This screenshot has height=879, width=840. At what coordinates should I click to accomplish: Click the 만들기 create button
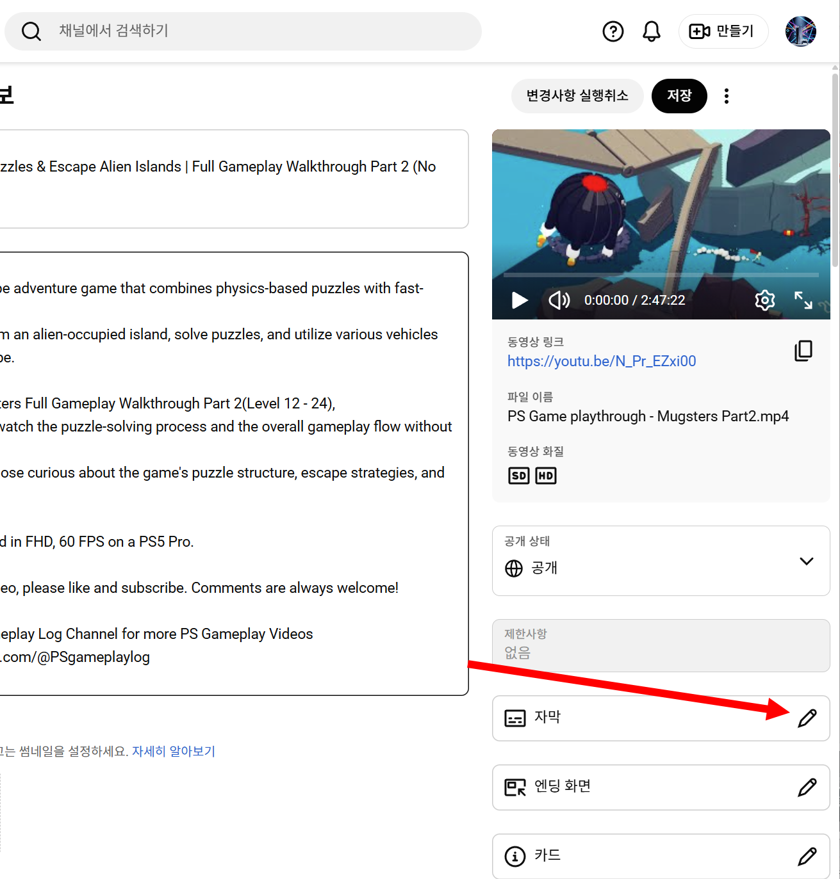point(723,31)
